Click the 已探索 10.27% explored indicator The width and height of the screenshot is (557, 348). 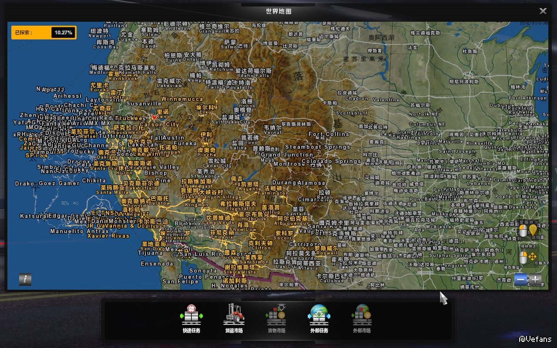click(x=44, y=33)
